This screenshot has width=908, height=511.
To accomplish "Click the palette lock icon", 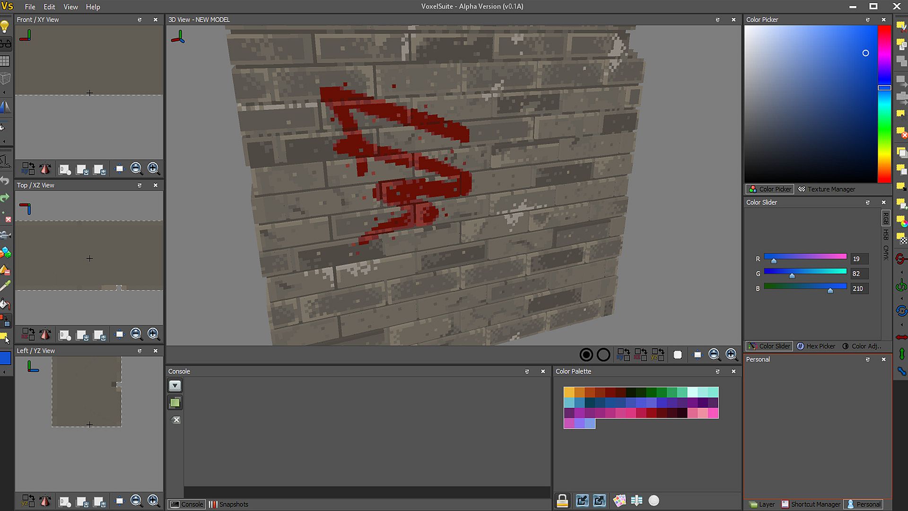I will pyautogui.click(x=562, y=501).
